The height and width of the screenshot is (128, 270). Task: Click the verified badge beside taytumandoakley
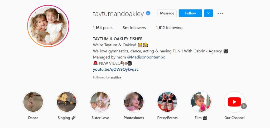coord(148,13)
